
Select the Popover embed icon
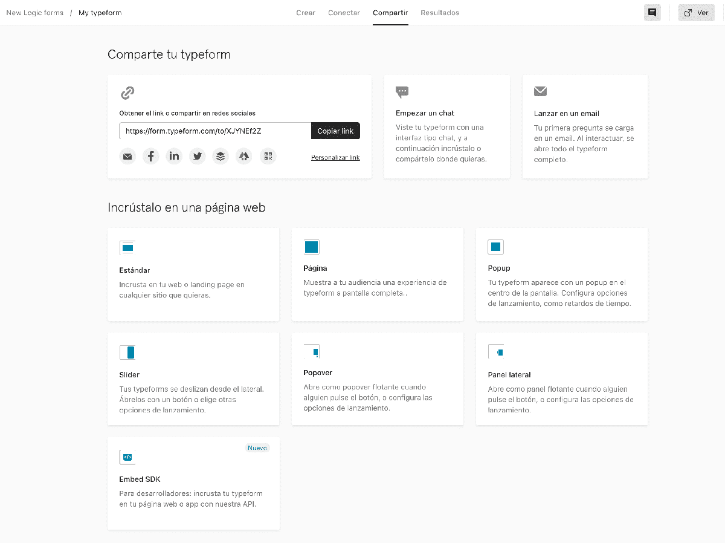[x=312, y=351]
